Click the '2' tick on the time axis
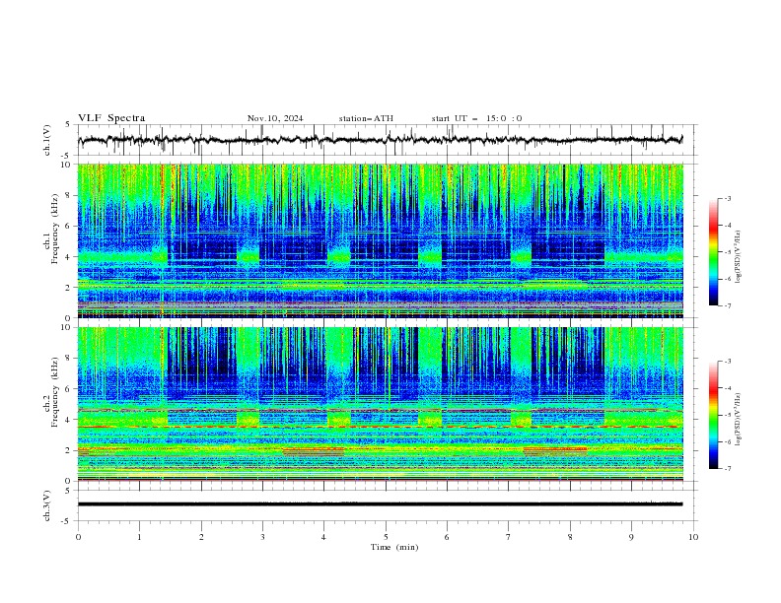Image resolution: width=781 pixels, height=603 pixels. click(201, 537)
